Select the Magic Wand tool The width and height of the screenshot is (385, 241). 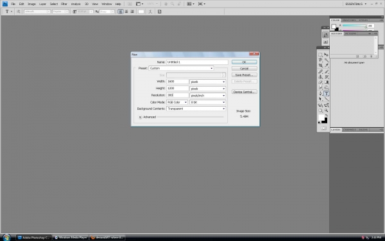pyautogui.click(x=327, y=60)
